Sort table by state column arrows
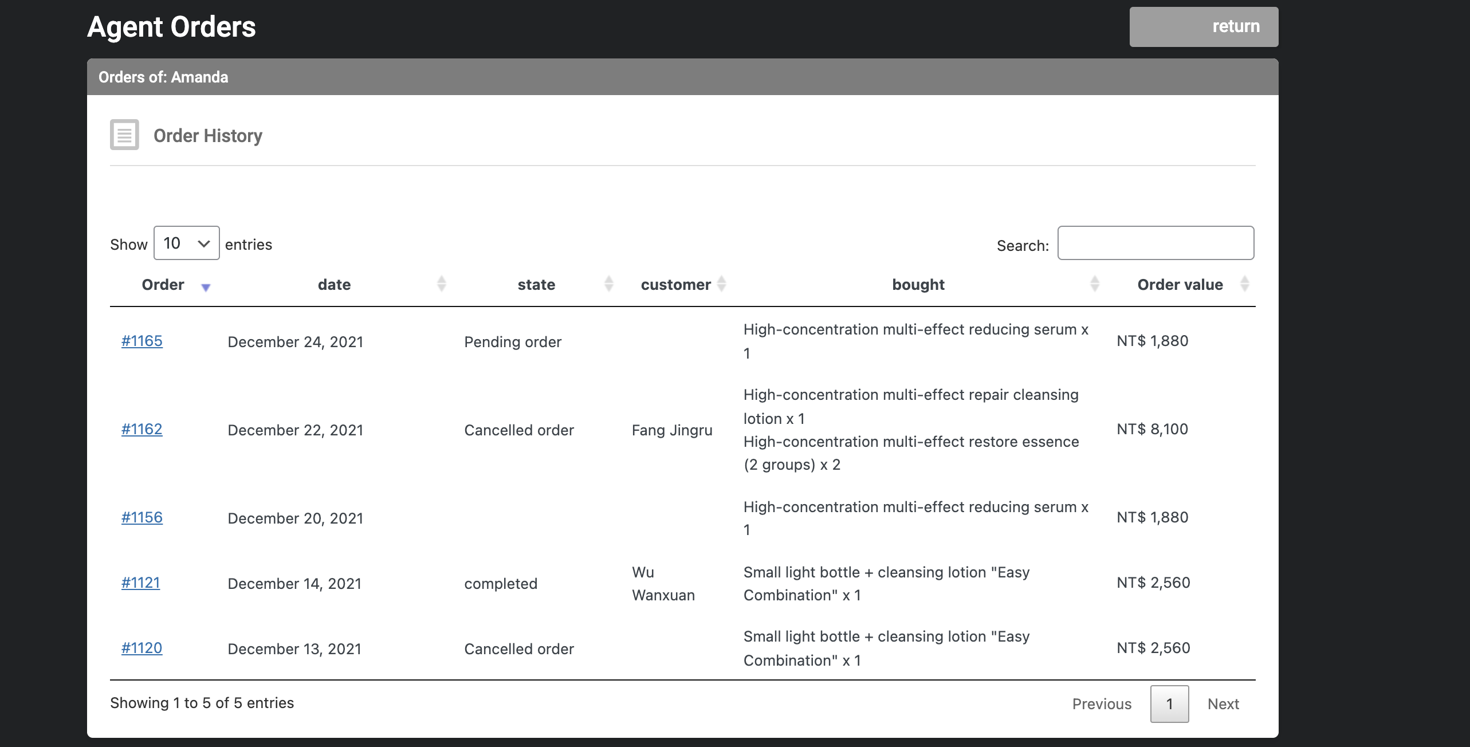The height and width of the screenshot is (747, 1470). [x=609, y=284]
